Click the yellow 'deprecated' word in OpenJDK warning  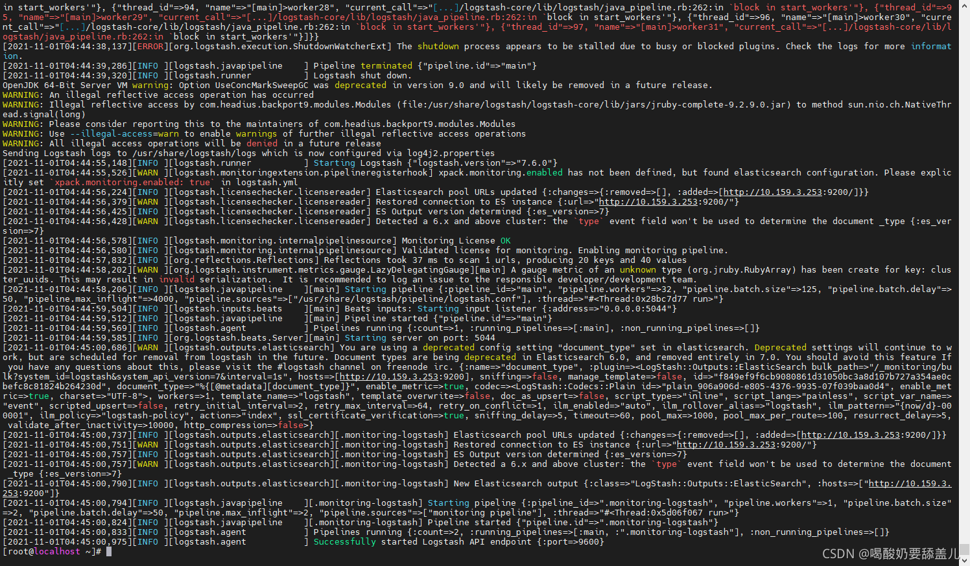point(361,85)
